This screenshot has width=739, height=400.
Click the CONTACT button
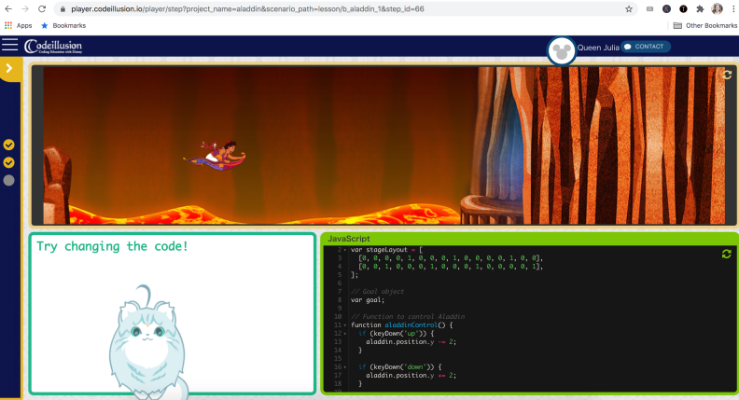point(645,47)
